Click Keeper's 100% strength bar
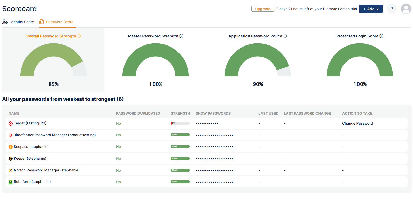The image size is (413, 199). [180, 158]
